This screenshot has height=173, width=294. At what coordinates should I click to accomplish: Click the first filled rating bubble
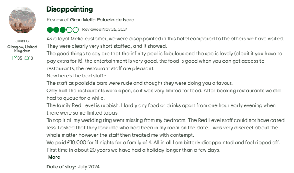pyautogui.click(x=50, y=30)
